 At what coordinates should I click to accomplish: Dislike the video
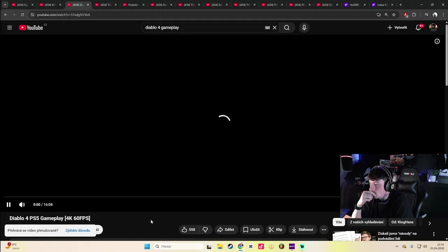coord(205,230)
